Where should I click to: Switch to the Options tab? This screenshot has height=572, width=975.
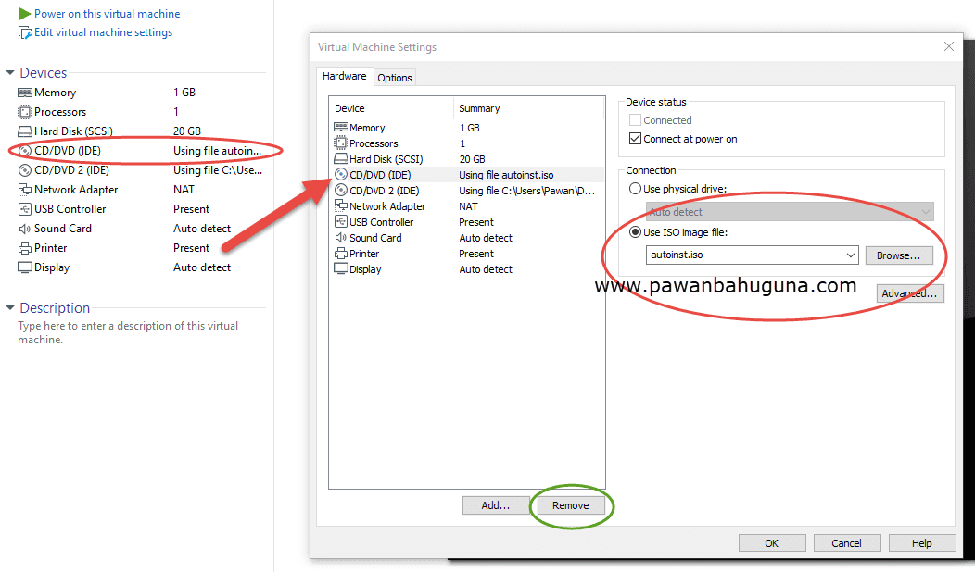coord(394,78)
